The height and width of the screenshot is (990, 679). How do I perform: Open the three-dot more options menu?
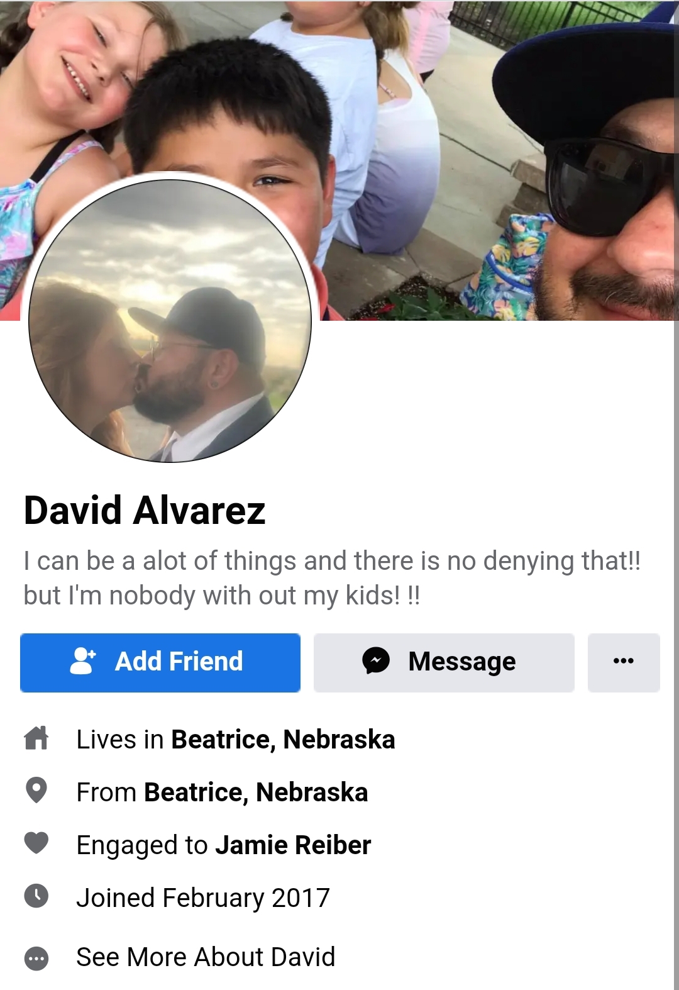tap(624, 662)
